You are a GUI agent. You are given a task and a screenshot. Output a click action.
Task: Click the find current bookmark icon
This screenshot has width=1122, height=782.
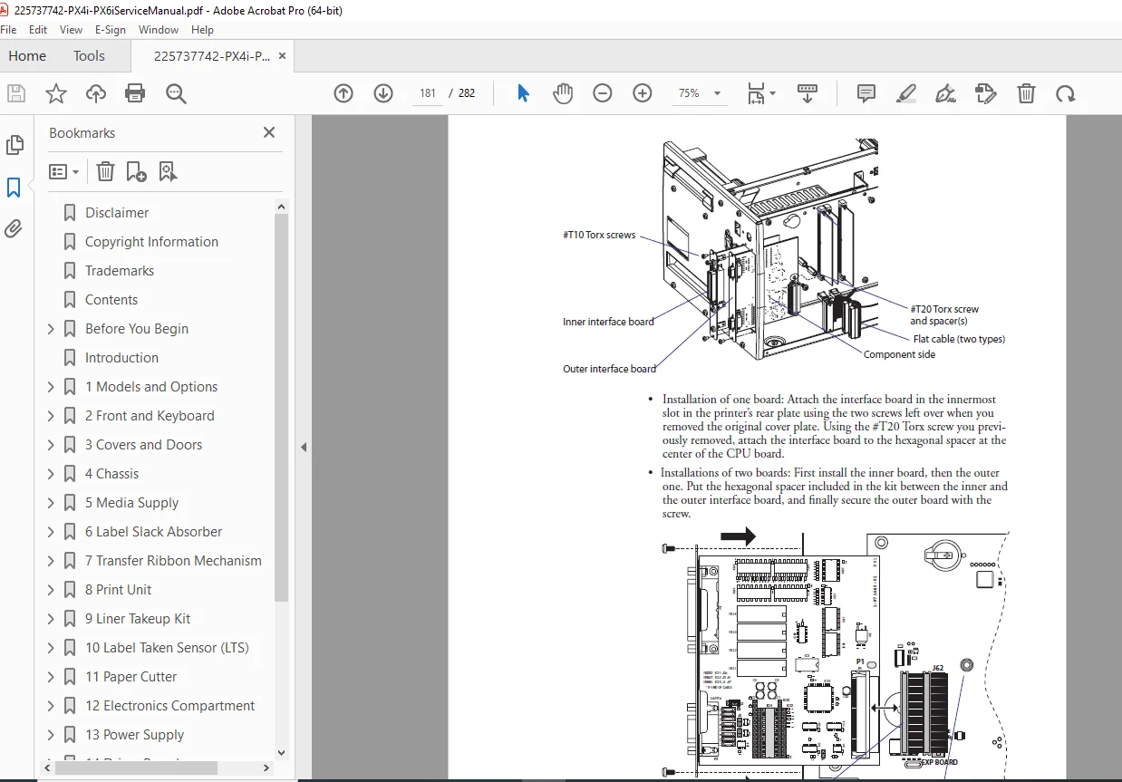click(x=168, y=171)
